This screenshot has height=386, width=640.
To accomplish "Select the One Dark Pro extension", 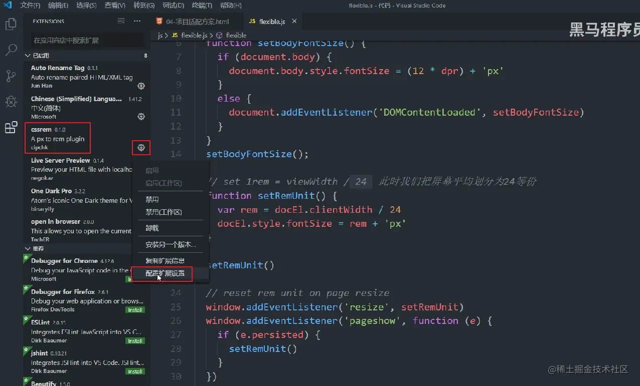I will pyautogui.click(x=77, y=200).
